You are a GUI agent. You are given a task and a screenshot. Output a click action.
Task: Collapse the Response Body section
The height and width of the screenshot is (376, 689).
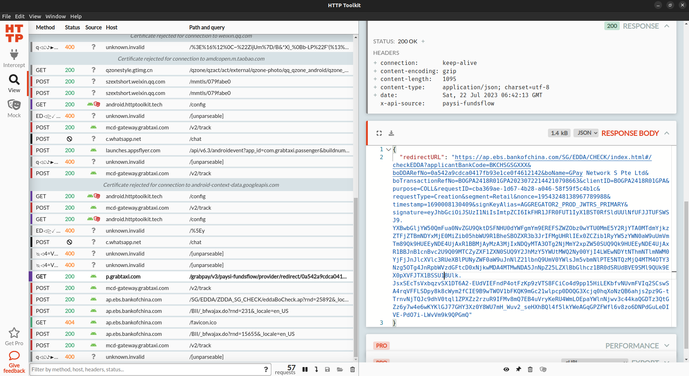click(x=667, y=133)
